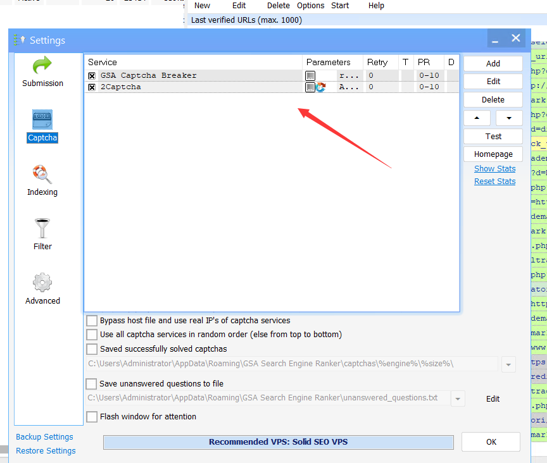Viewport: 547px width, 463px height.
Task: Click the move service down arrow
Action: click(508, 118)
